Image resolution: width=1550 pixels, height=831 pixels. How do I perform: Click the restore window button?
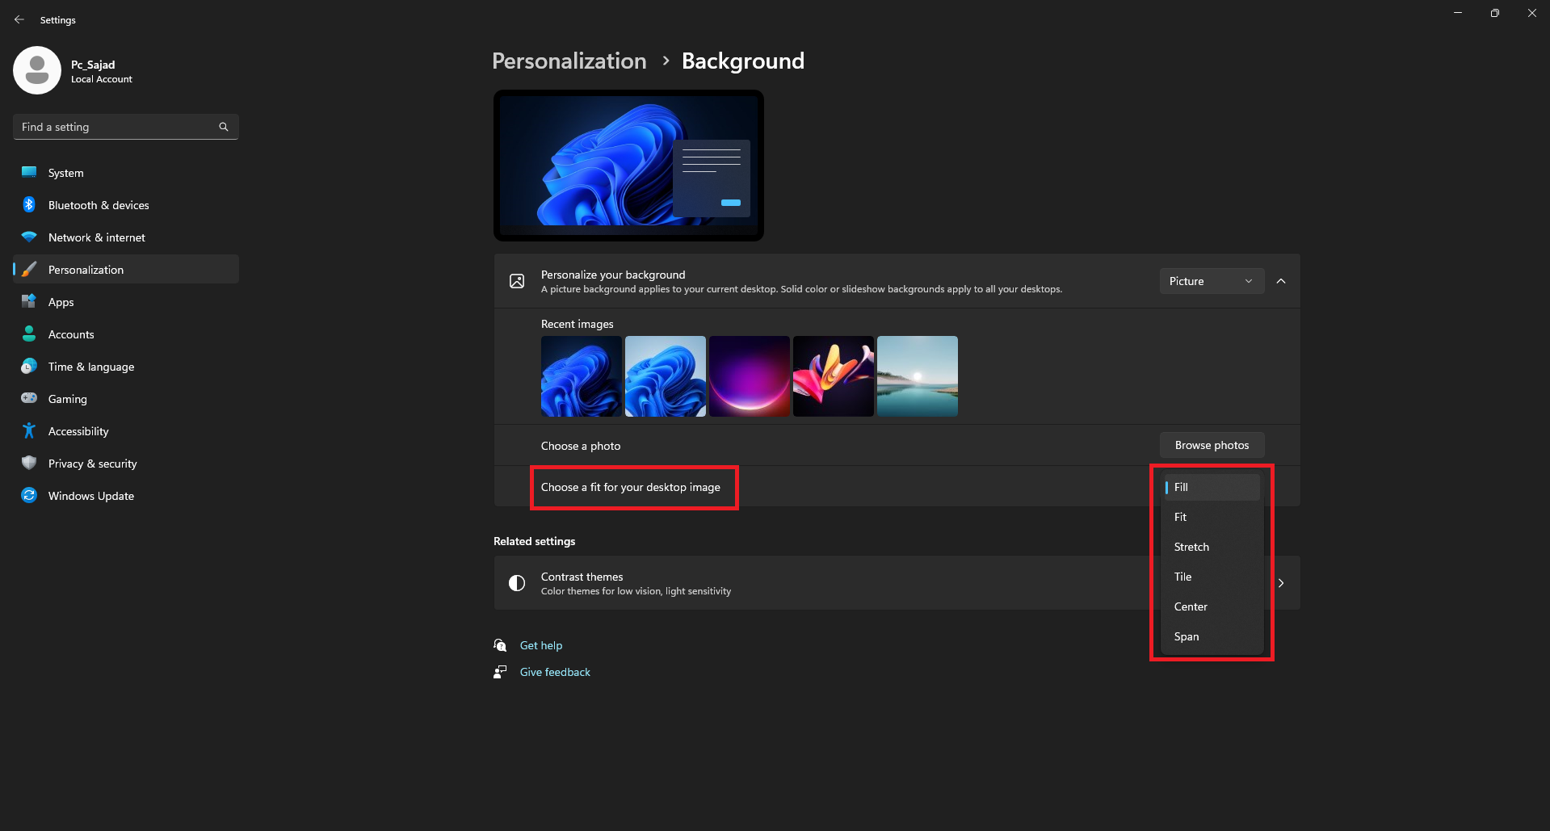point(1495,13)
